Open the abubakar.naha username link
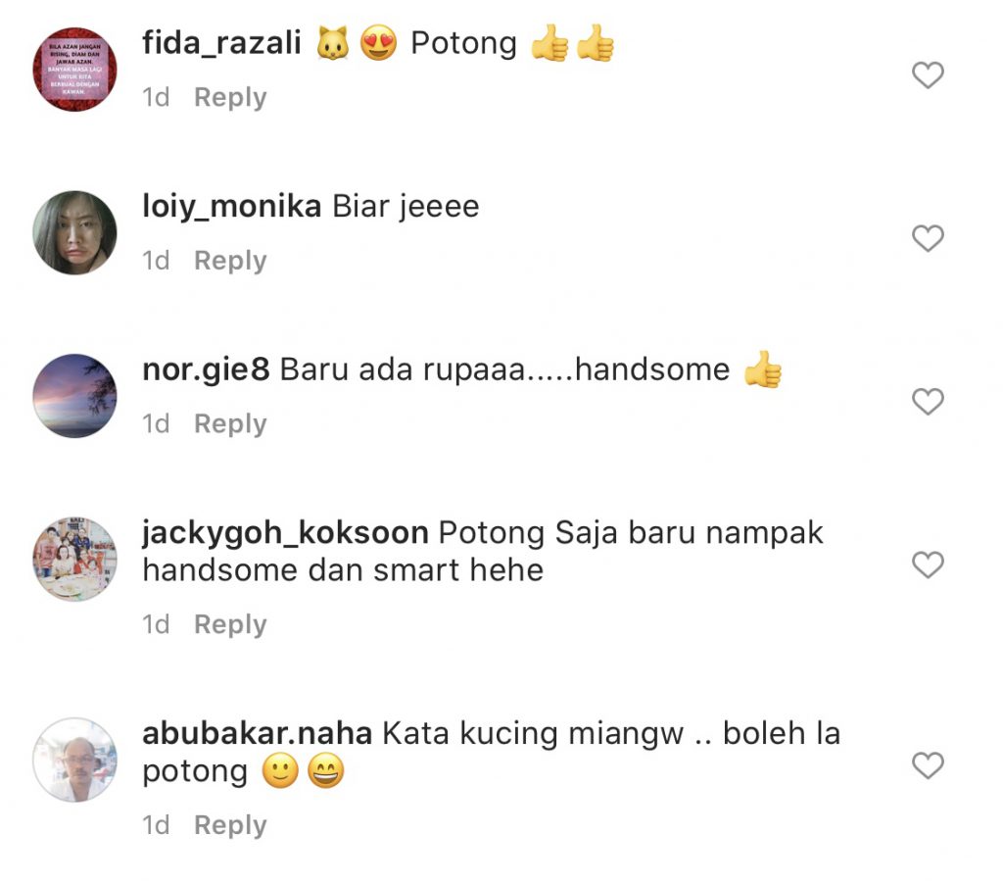1003x884 pixels. tap(258, 734)
